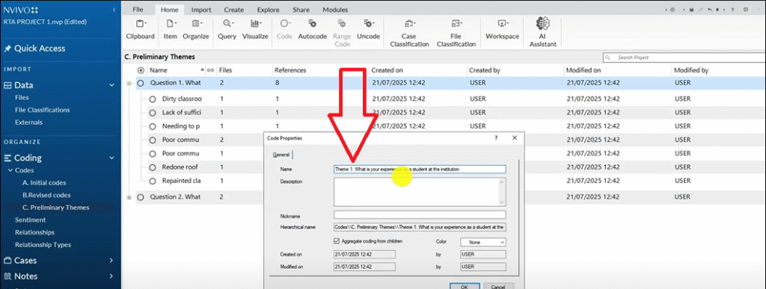766x289 pixels.
Task: Select A. Initial codes folder
Action: coord(44,183)
